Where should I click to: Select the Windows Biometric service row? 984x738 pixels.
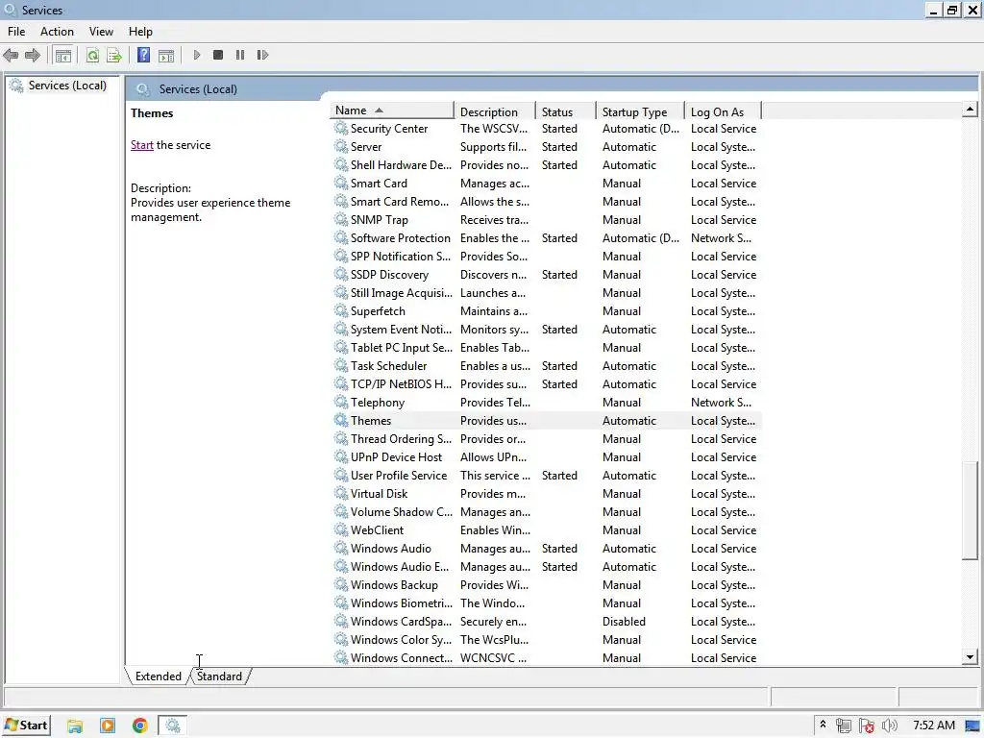[546, 603]
